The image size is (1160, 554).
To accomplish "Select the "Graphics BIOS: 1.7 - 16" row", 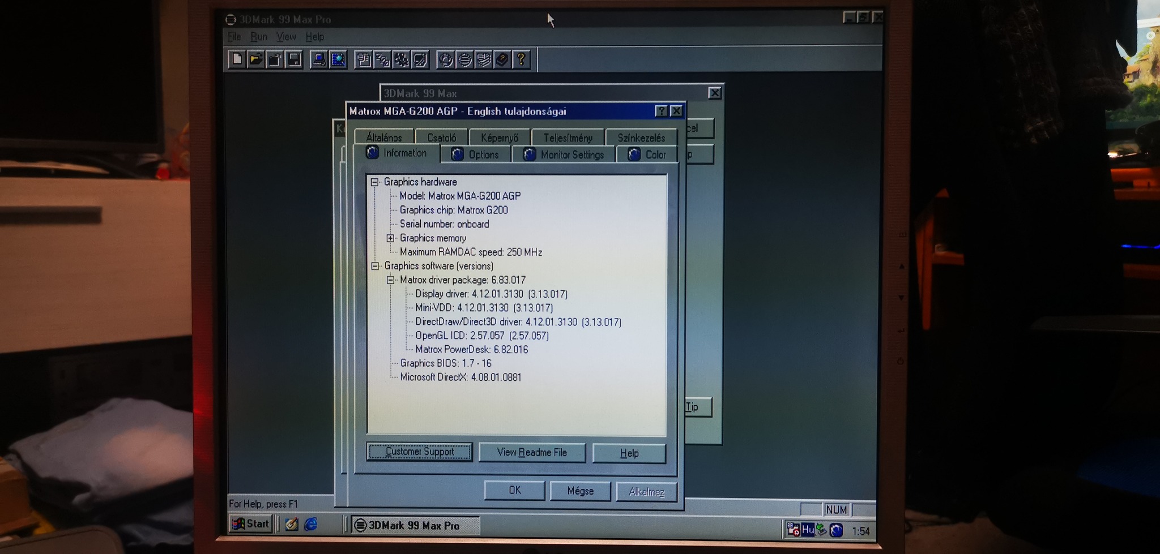I will pos(446,363).
